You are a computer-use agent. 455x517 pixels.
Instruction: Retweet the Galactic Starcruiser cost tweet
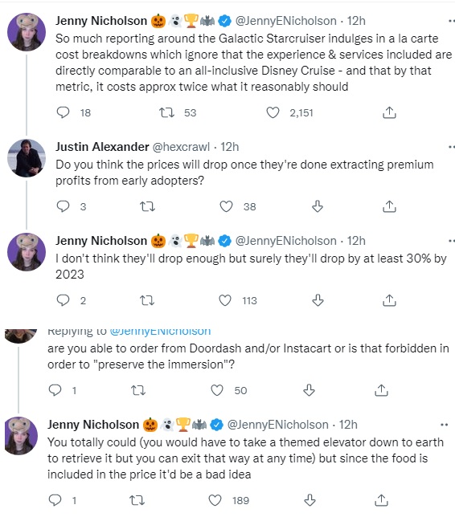166,112
